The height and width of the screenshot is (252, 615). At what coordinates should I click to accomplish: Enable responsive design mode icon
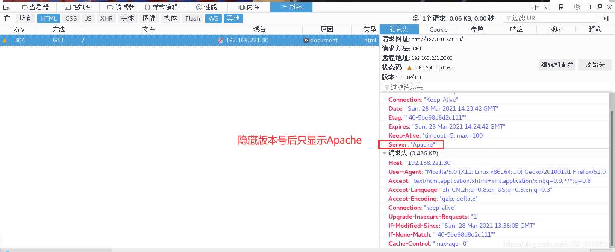(x=562, y=7)
